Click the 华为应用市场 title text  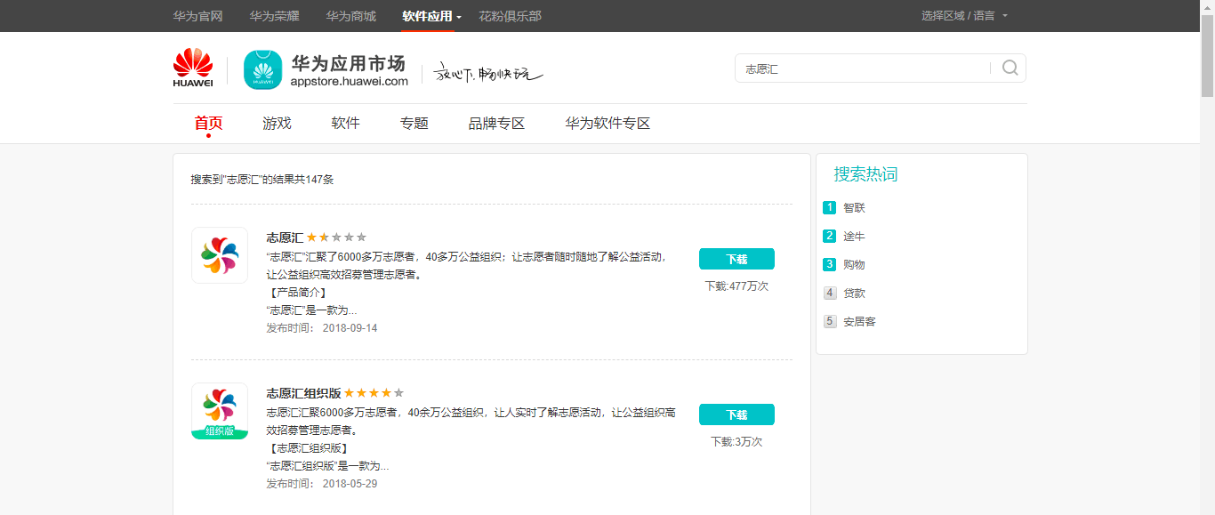pyautogui.click(x=349, y=63)
